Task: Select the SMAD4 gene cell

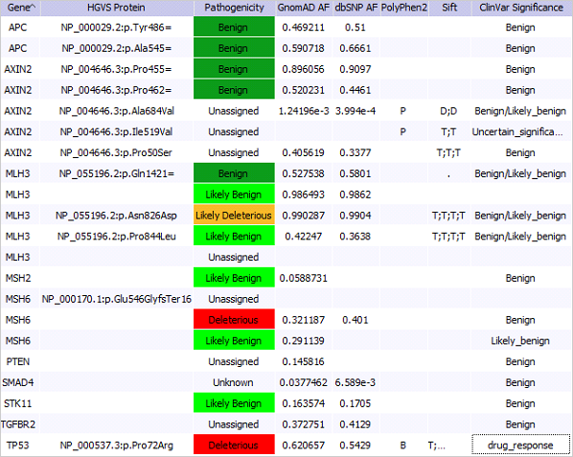Action: [18, 382]
